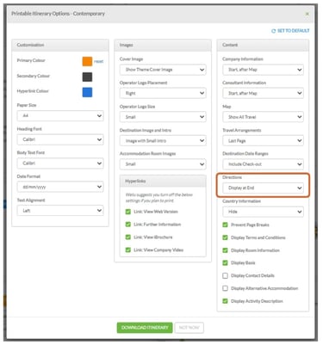
Task: Open Destination Date Ranges dropdown
Action: click(x=263, y=164)
